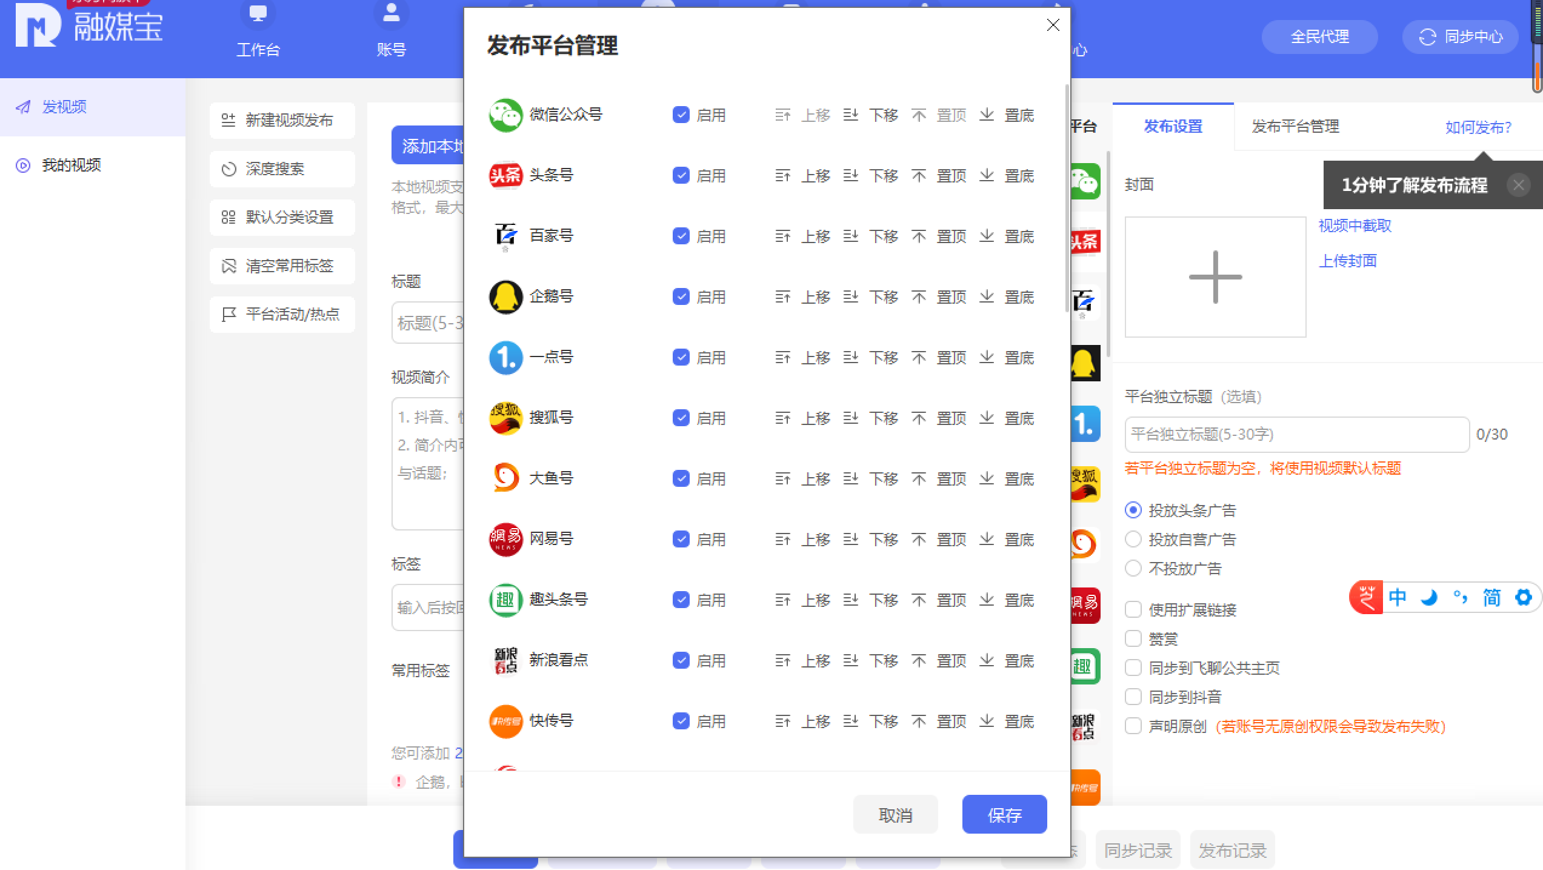Select 投放自营广告 radio option
The image size is (1543, 870).
pos(1133,539)
